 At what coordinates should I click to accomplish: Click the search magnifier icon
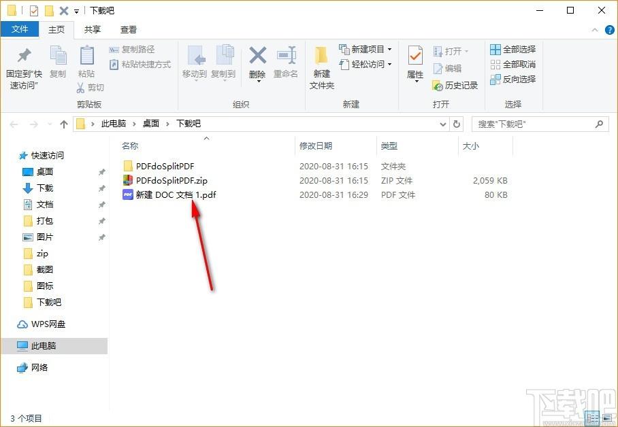pos(599,124)
